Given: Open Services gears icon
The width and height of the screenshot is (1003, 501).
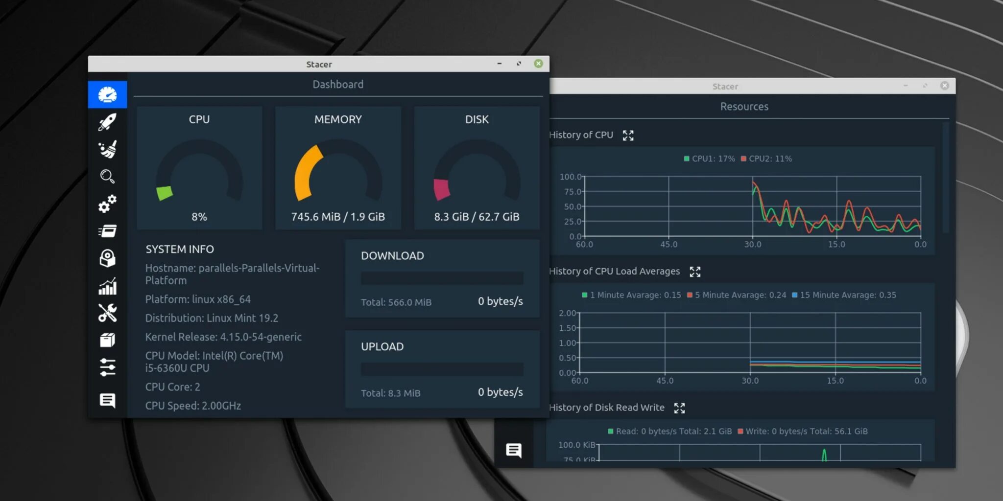Looking at the screenshot, I should pyautogui.click(x=107, y=204).
